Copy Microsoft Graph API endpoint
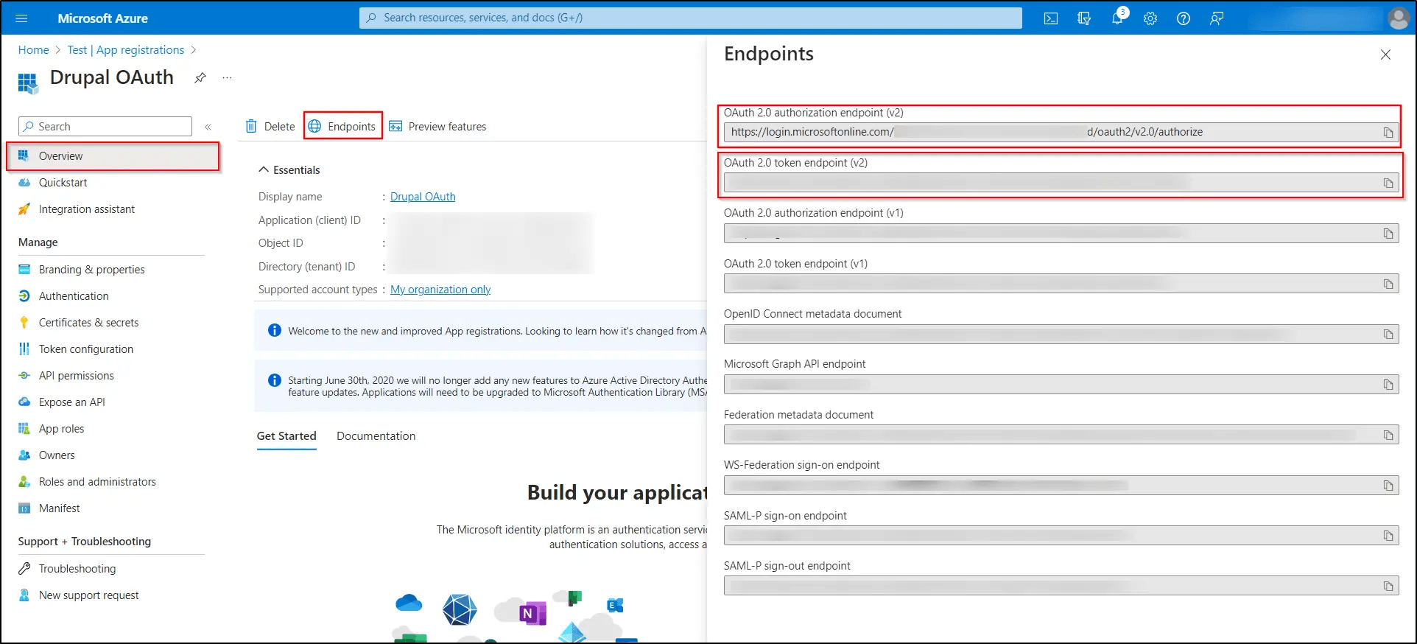This screenshot has height=644, width=1417. [1388, 385]
